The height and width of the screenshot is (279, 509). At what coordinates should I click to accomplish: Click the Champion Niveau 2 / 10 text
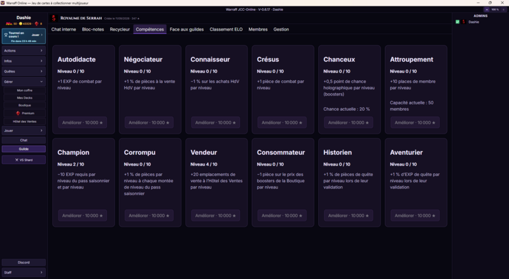[71, 164]
